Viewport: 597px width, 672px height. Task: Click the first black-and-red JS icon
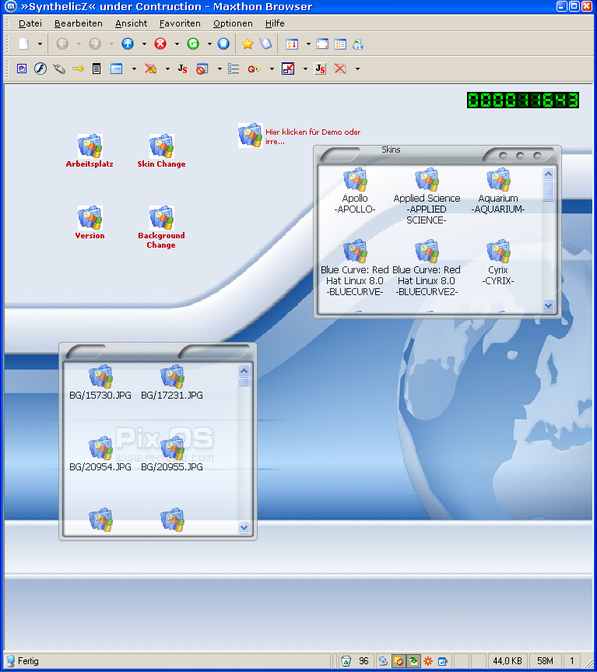182,69
